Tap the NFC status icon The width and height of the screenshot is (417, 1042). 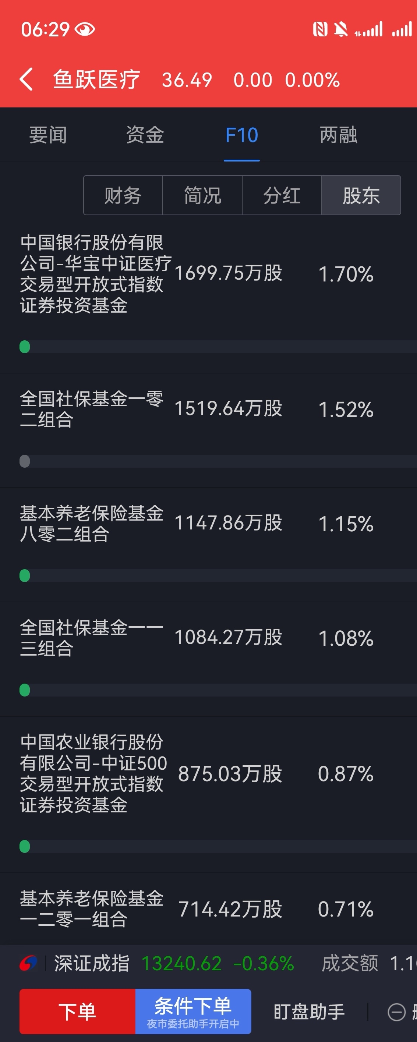pos(320,29)
